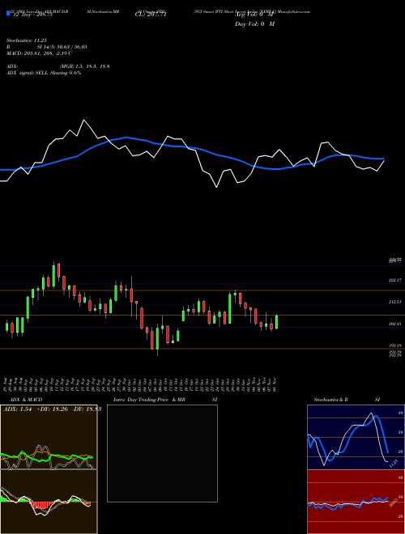The image size is (405, 534).
Task: Click the Stochastics blue-background chart
Action: click(356, 437)
